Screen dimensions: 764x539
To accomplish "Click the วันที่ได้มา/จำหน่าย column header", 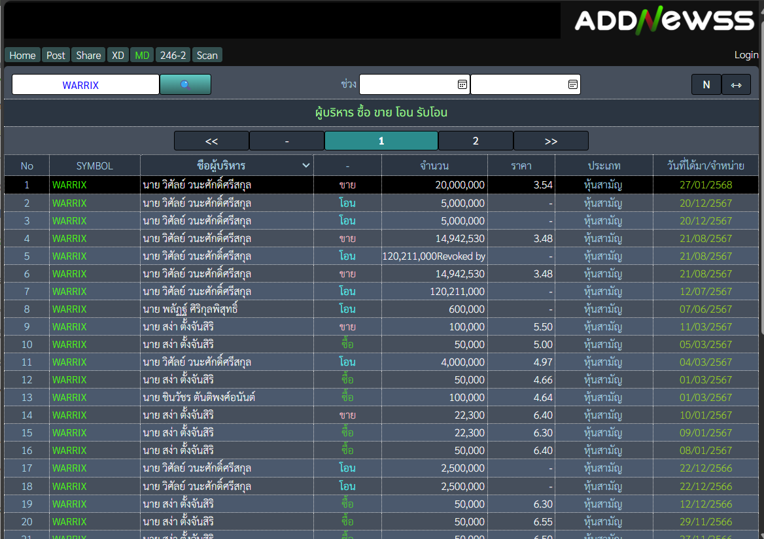I will pyautogui.click(x=706, y=165).
